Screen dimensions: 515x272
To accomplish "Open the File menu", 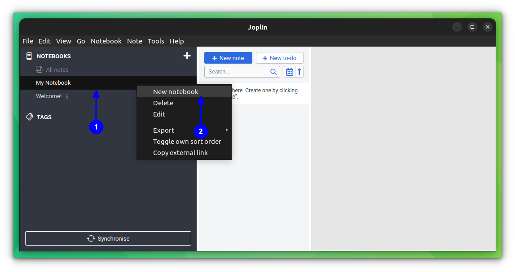I will (27, 41).
